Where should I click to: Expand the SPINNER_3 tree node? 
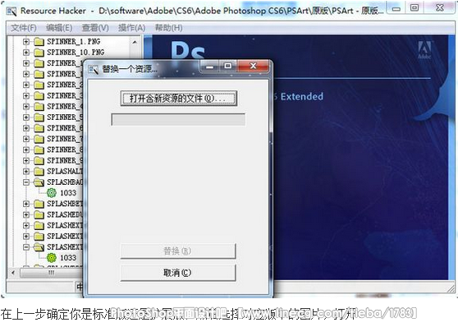click(26, 96)
